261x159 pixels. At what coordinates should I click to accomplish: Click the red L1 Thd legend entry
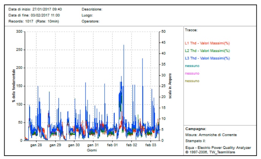[x=207, y=43]
